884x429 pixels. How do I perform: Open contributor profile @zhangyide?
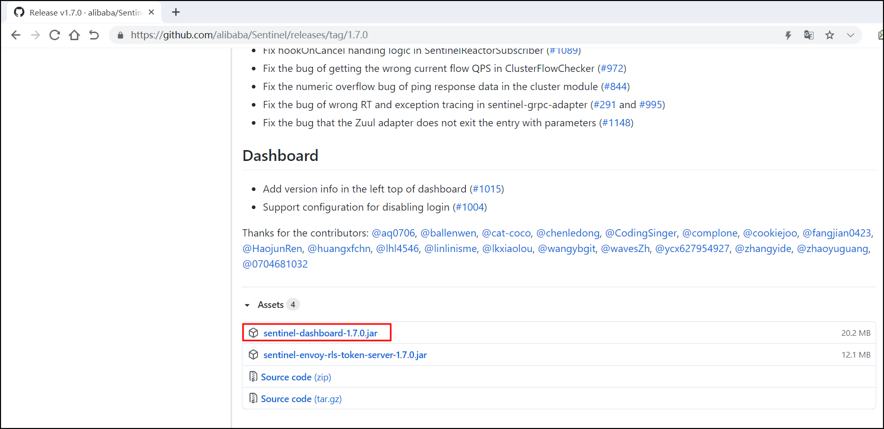pos(763,249)
